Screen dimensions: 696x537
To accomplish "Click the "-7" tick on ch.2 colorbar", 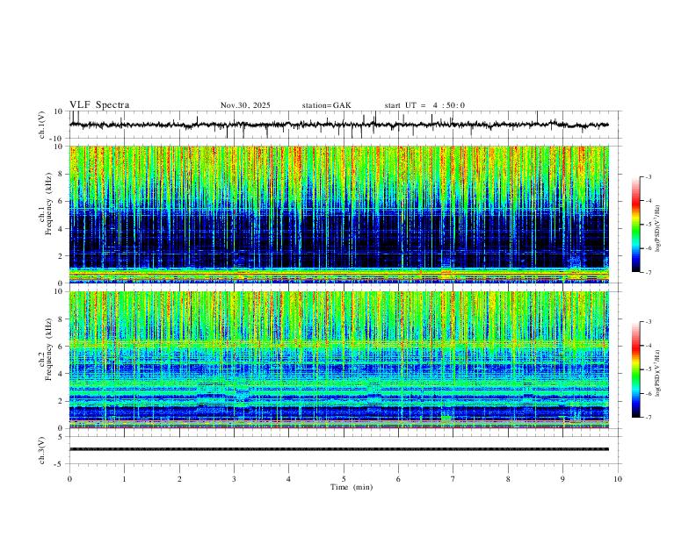I will [x=648, y=418].
